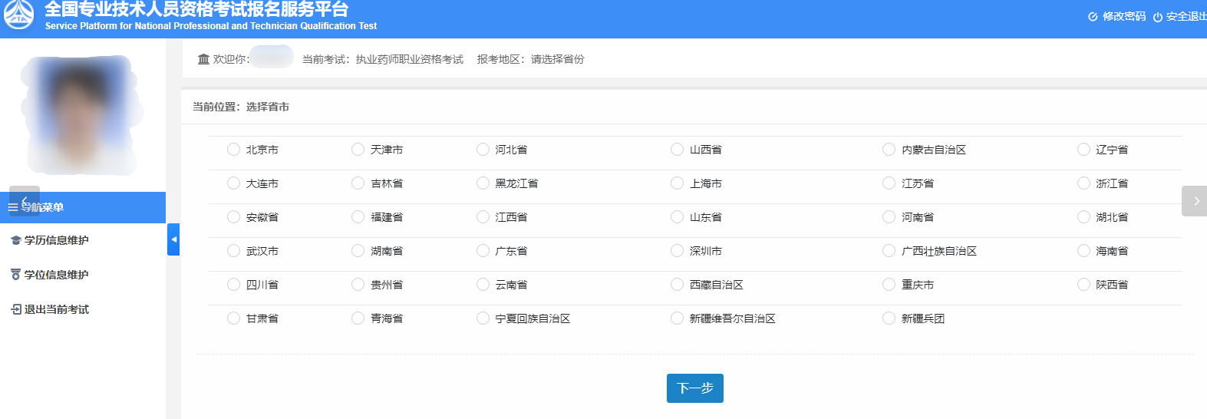Choose the 广东省 radio option
This screenshot has height=419, width=1207.
483,251
